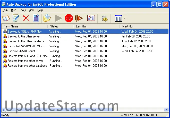
Task: Sort by the Task Name column header
Action: click(24, 26)
